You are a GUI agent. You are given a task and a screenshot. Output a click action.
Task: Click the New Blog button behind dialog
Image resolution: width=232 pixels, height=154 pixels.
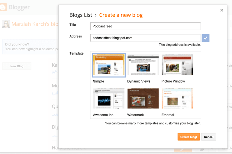(17, 66)
